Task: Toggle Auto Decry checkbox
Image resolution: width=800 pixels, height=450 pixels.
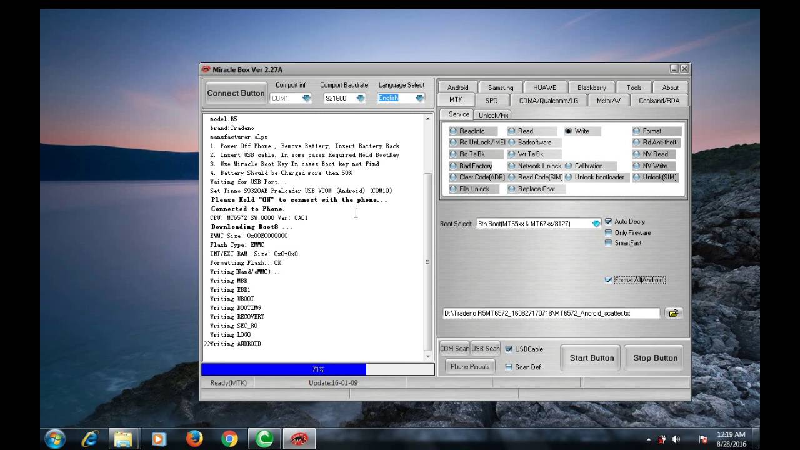Action: (608, 222)
